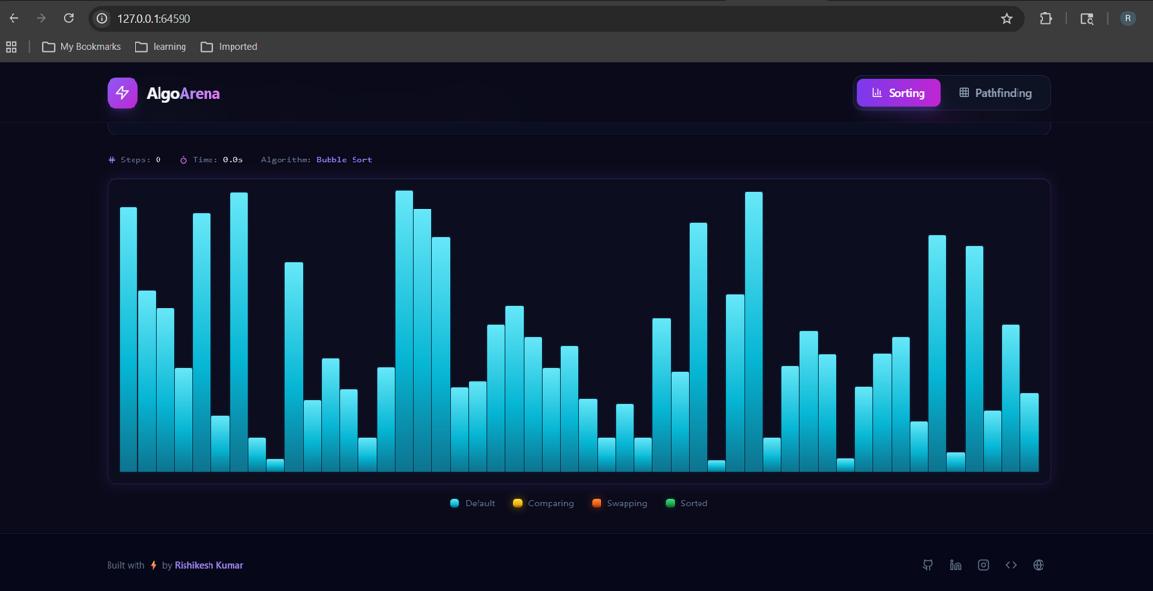Screen dimensions: 1153x591
Task: Expand the Imported bookmarks folder
Action: pyautogui.click(x=229, y=46)
